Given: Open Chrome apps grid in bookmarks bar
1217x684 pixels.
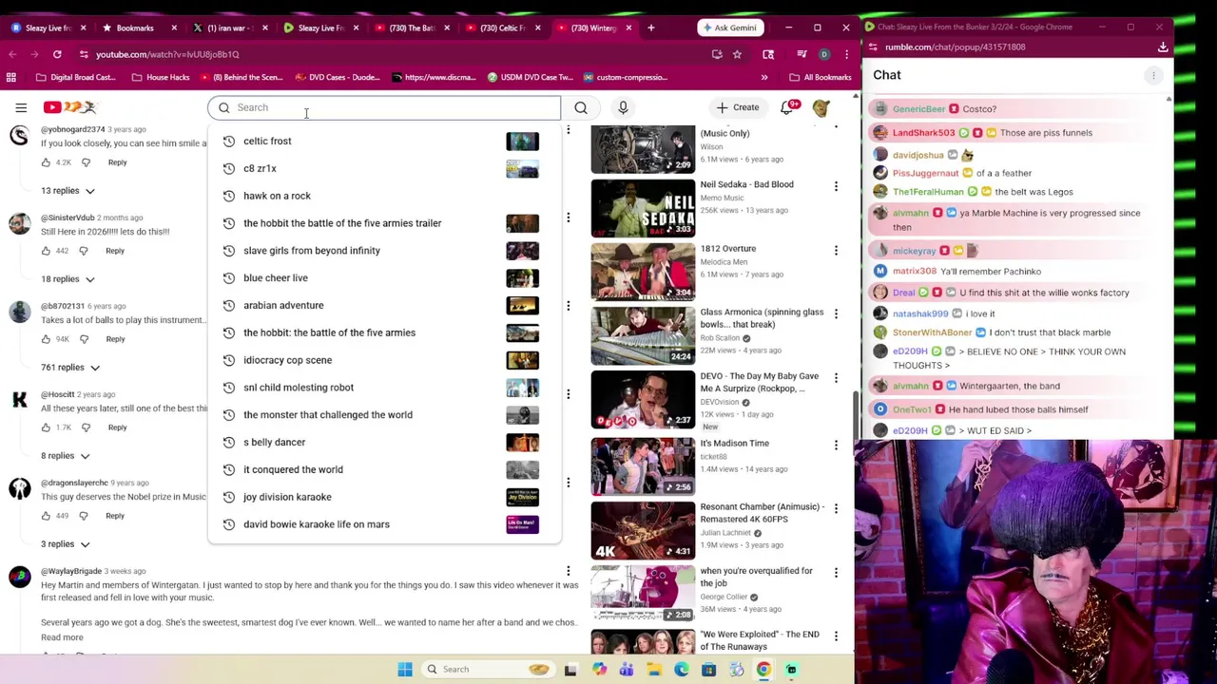Looking at the screenshot, I should (11, 77).
